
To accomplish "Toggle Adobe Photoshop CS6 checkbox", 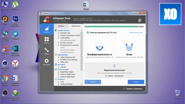I will click(58, 57).
